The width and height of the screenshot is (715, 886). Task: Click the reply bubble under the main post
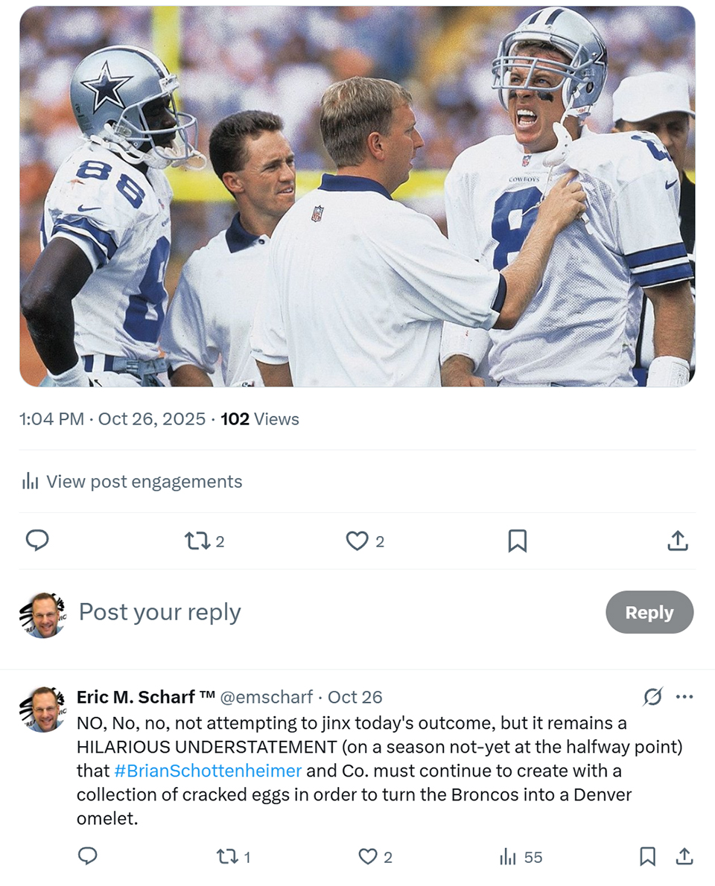coord(37,541)
